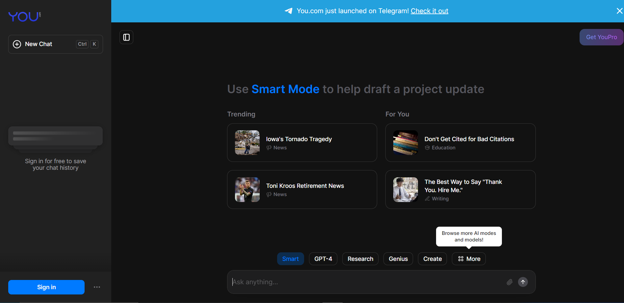Click the Get YouPro button
This screenshot has height=303, width=624.
coord(601,37)
